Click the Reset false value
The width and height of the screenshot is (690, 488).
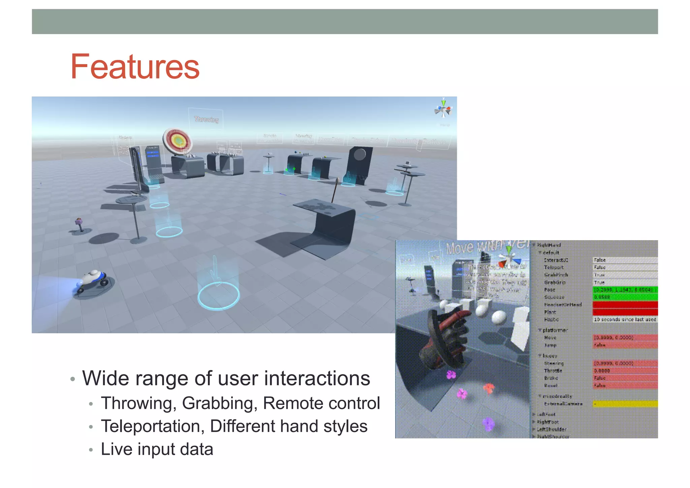click(x=625, y=385)
